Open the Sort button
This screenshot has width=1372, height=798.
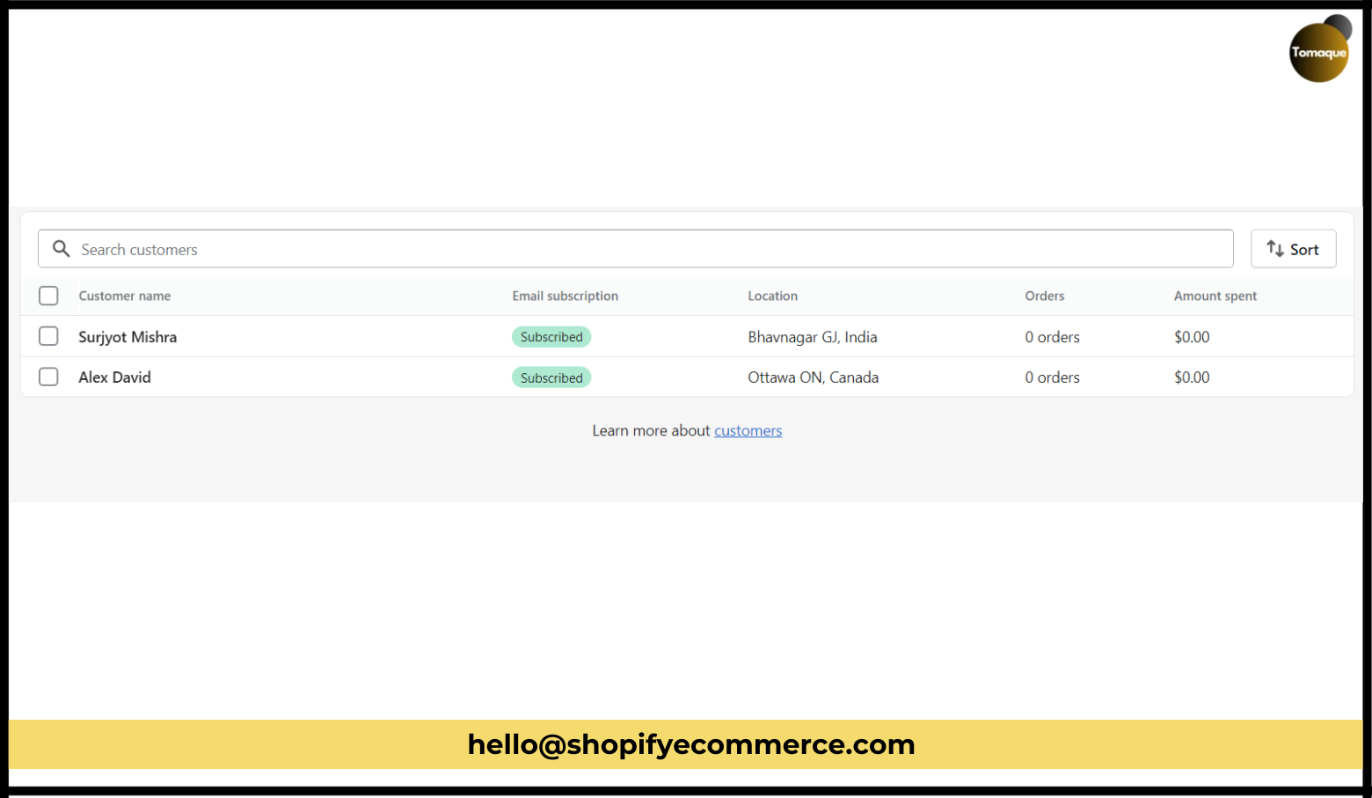point(1293,249)
